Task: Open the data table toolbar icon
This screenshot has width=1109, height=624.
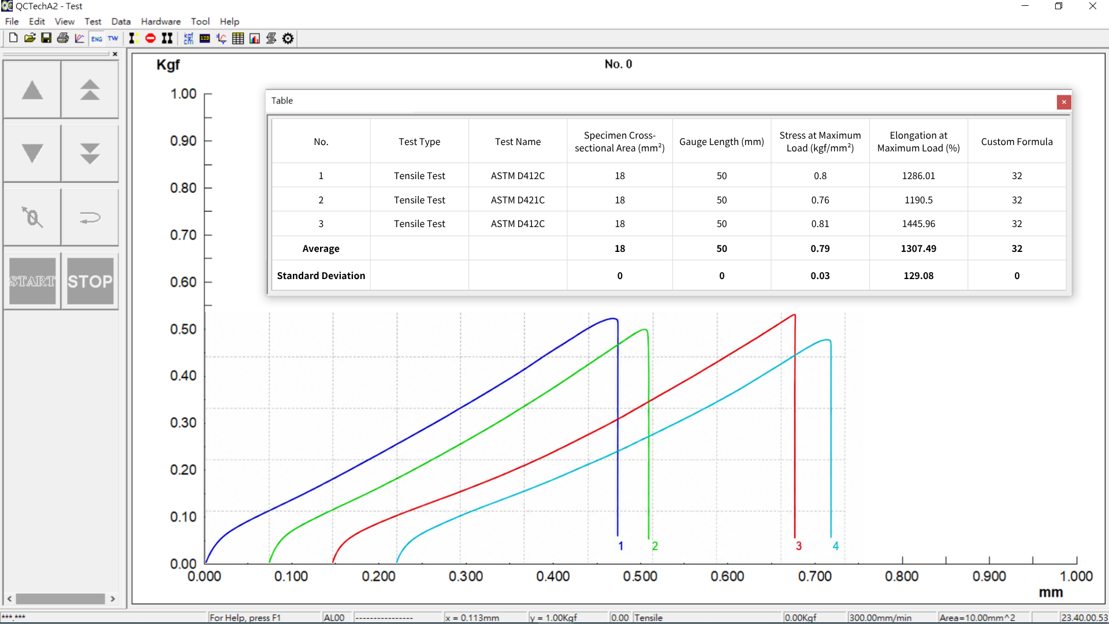Action: coord(238,38)
